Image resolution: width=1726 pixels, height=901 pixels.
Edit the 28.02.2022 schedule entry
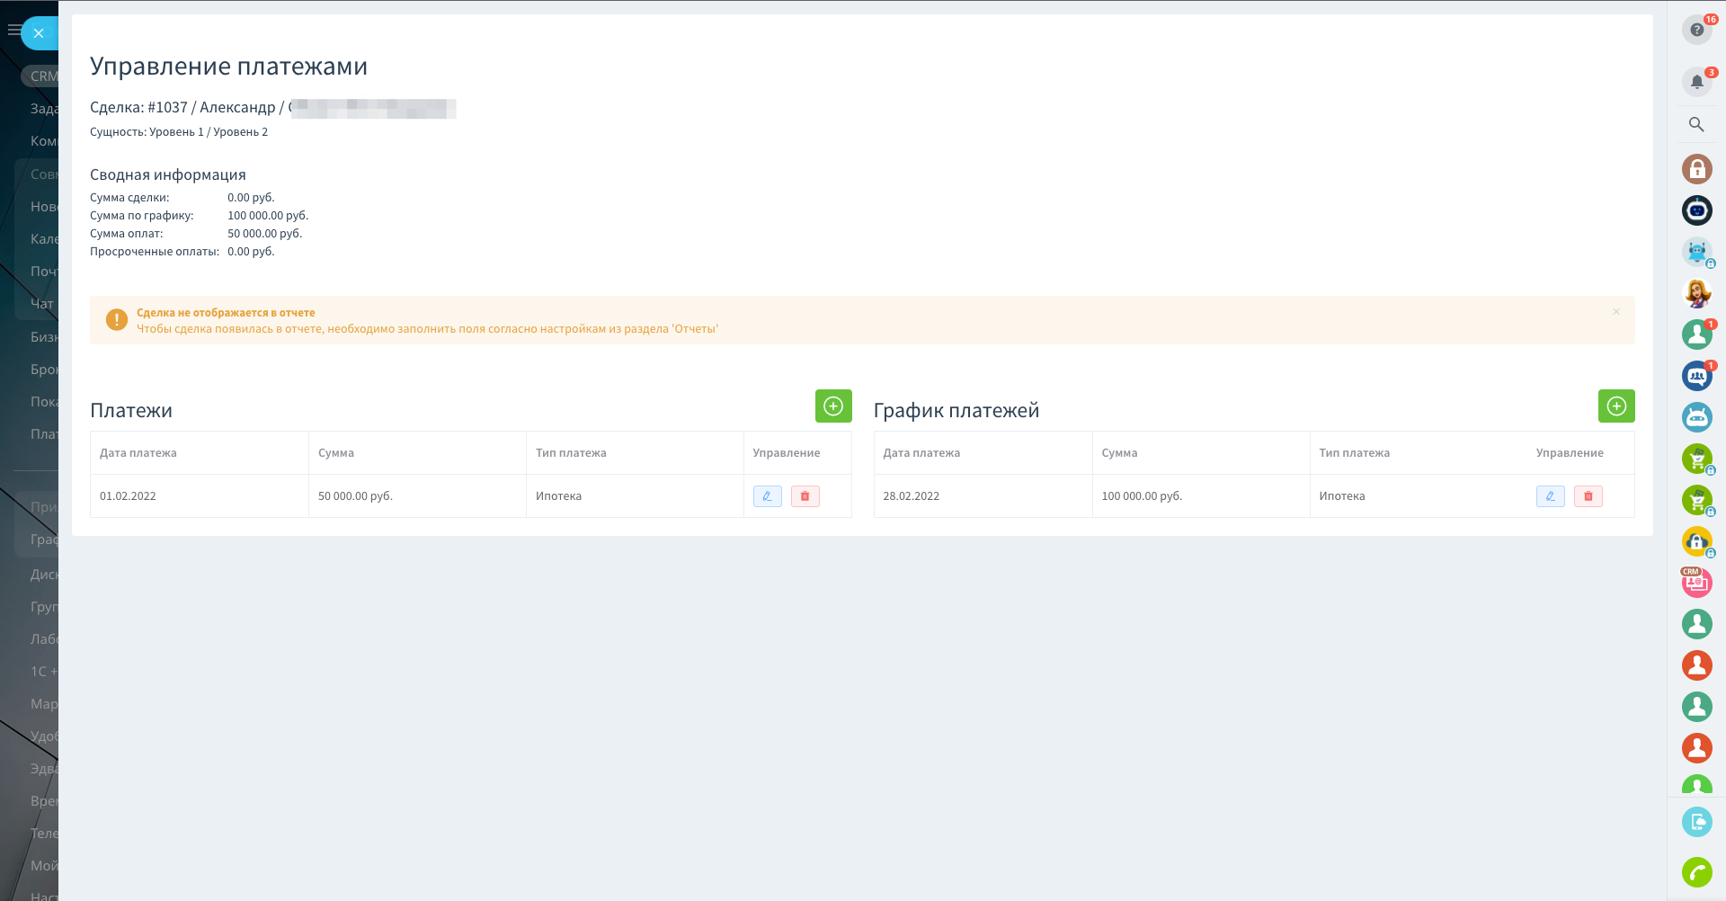pos(1551,496)
